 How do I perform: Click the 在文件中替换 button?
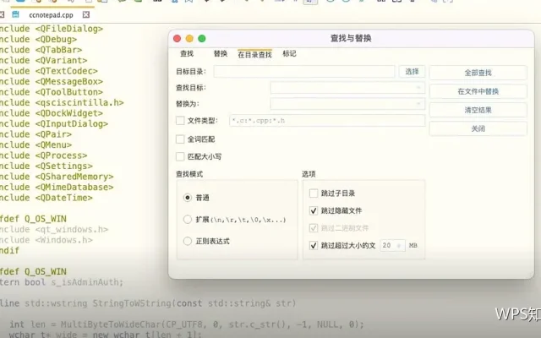[x=478, y=91]
